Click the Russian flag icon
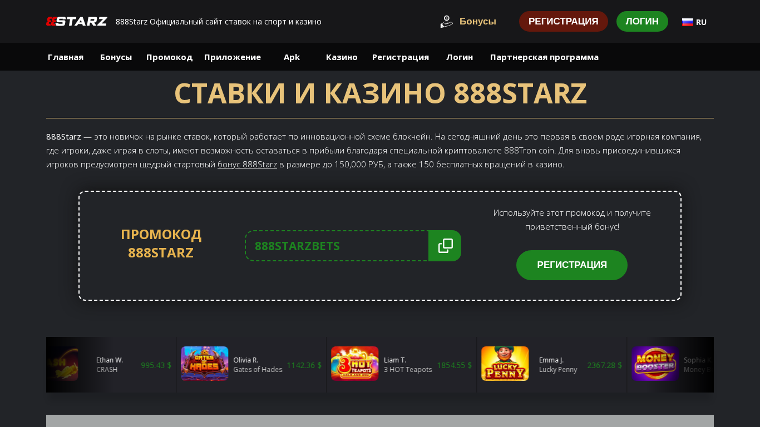 [x=688, y=22]
